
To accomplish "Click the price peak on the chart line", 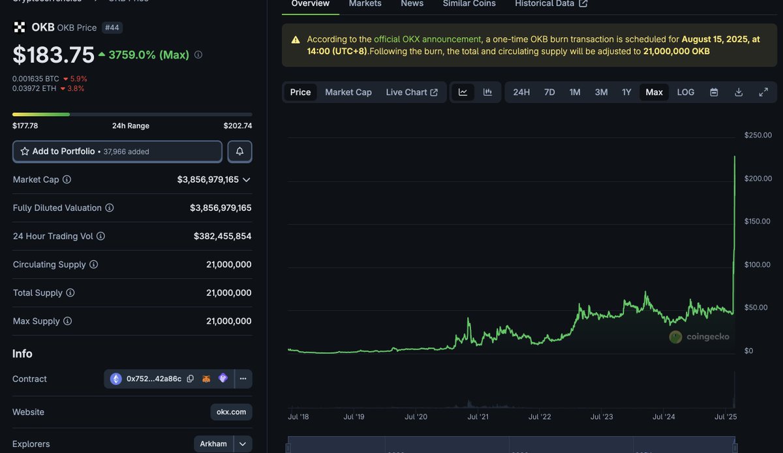I will pyautogui.click(x=735, y=157).
